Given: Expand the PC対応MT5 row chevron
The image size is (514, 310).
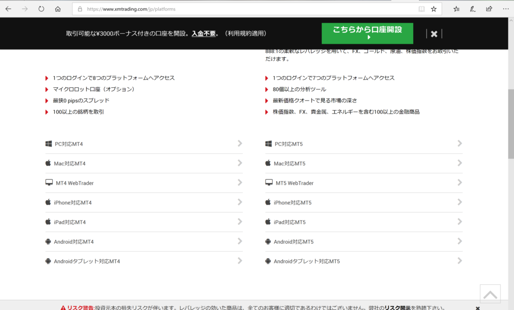Looking at the screenshot, I should coord(460,143).
